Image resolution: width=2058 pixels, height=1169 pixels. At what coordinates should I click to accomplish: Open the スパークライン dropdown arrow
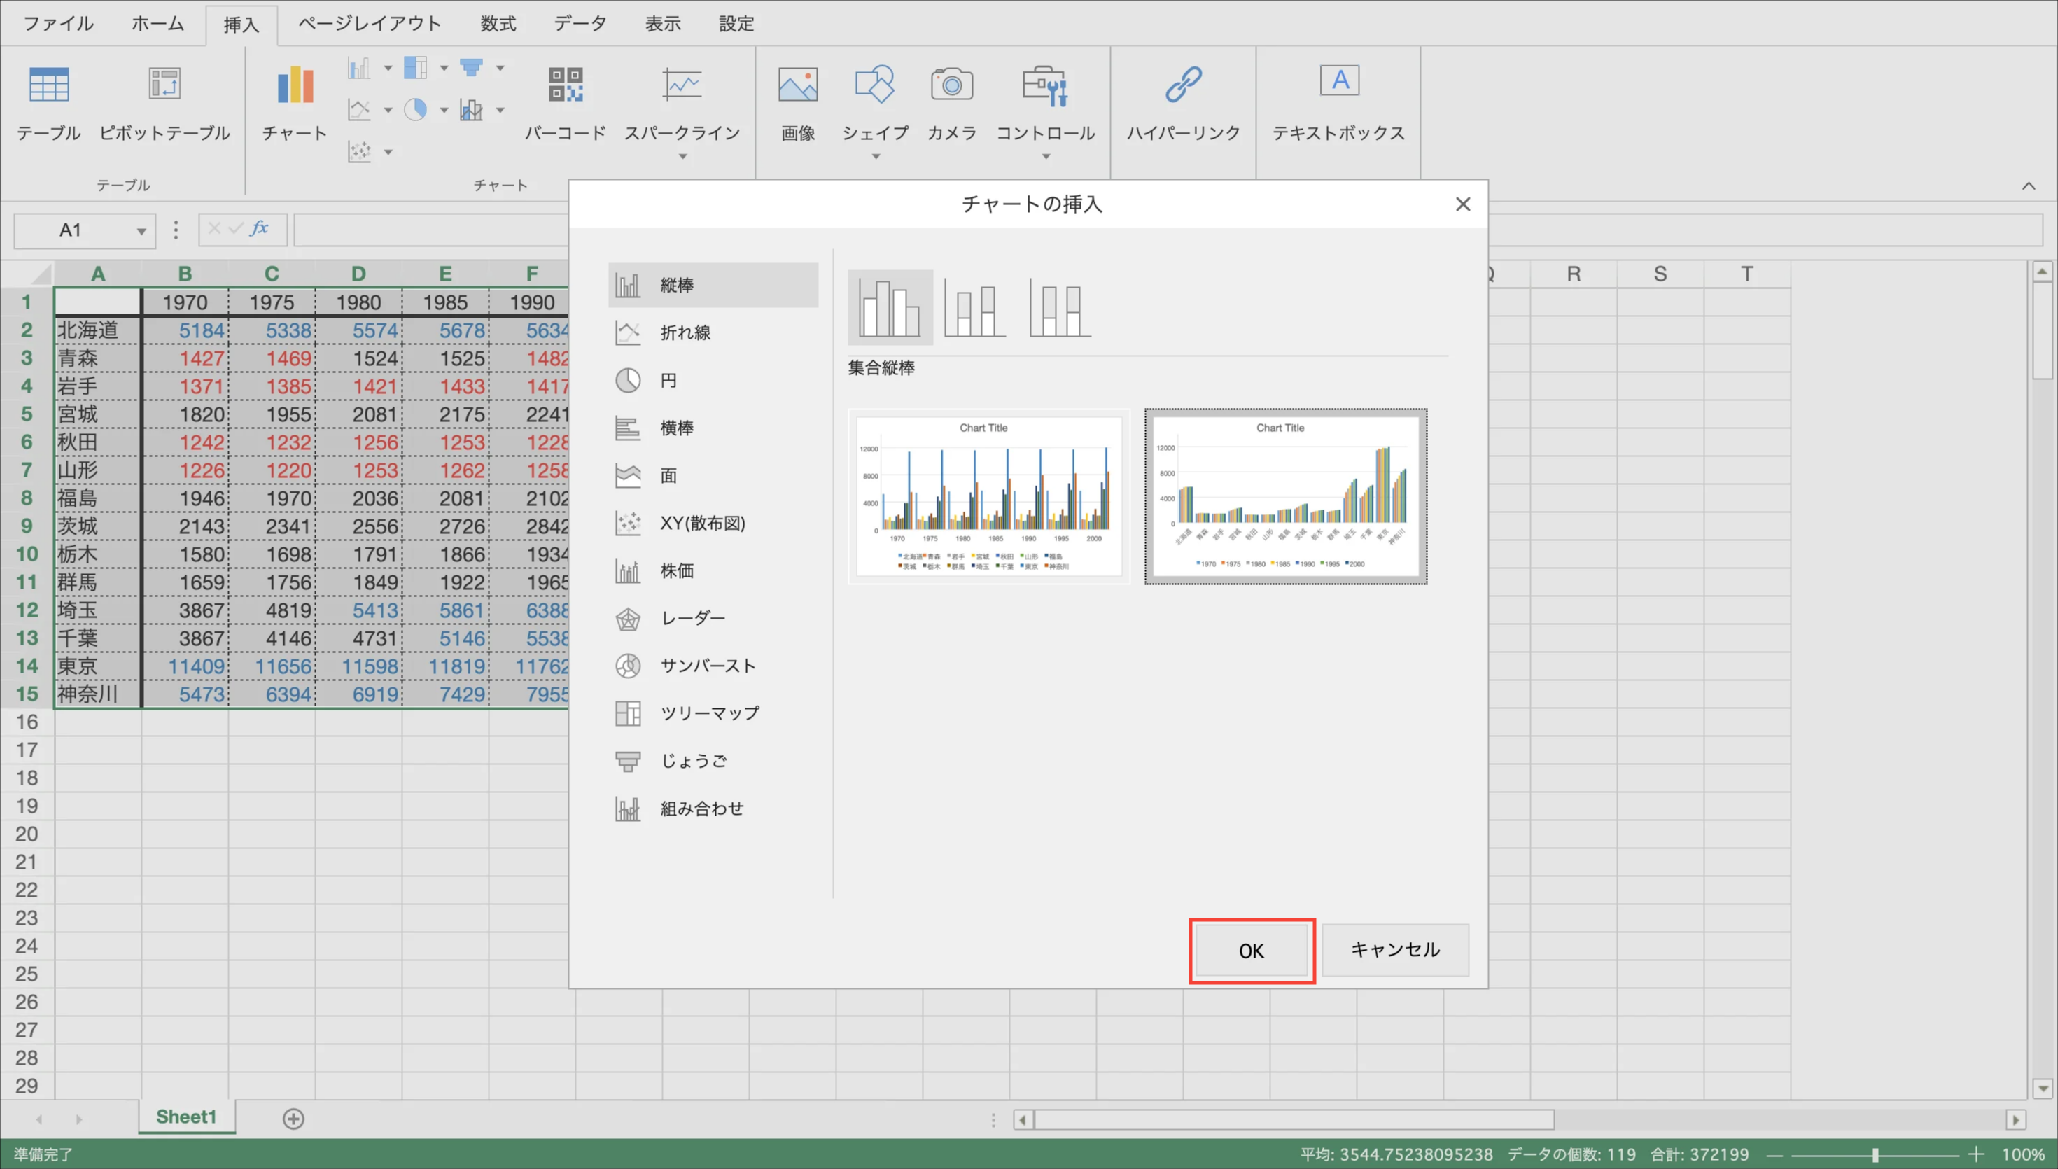click(682, 157)
